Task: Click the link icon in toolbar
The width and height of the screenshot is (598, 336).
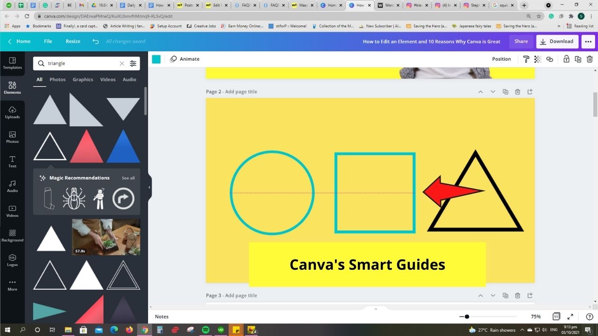Action: coord(550,59)
